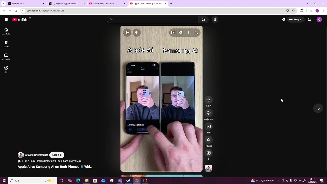Open the weather widget showing 5°C

tap(262, 181)
